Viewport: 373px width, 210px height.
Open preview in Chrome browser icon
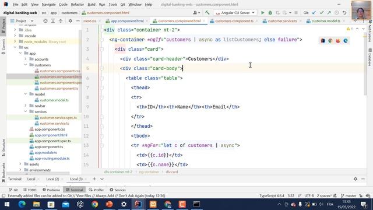pos(330,41)
